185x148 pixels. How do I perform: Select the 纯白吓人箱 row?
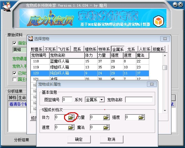(90, 73)
